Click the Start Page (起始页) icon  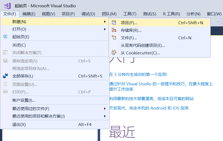tap(5, 37)
